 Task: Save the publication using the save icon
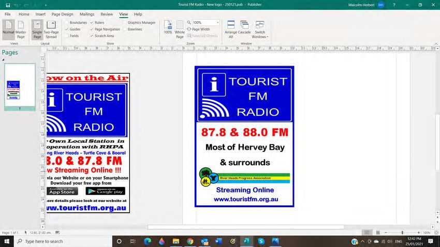point(8,5)
